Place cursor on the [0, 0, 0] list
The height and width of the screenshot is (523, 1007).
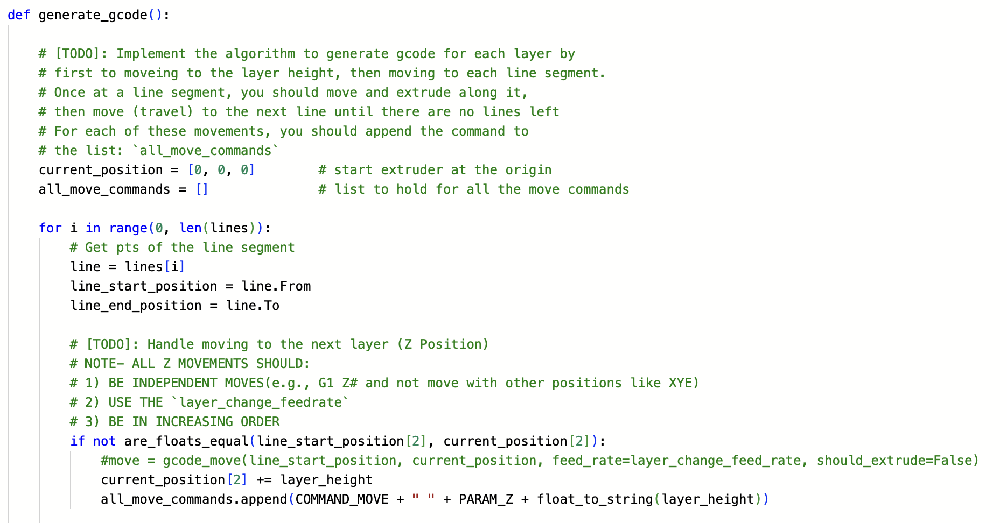pyautogui.click(x=221, y=170)
